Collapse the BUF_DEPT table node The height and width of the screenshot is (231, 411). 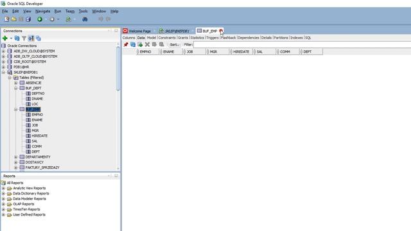pyautogui.click(x=15, y=88)
